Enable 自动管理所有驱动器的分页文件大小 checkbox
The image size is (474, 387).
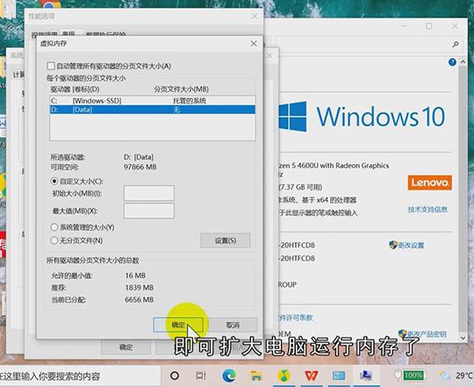51,66
